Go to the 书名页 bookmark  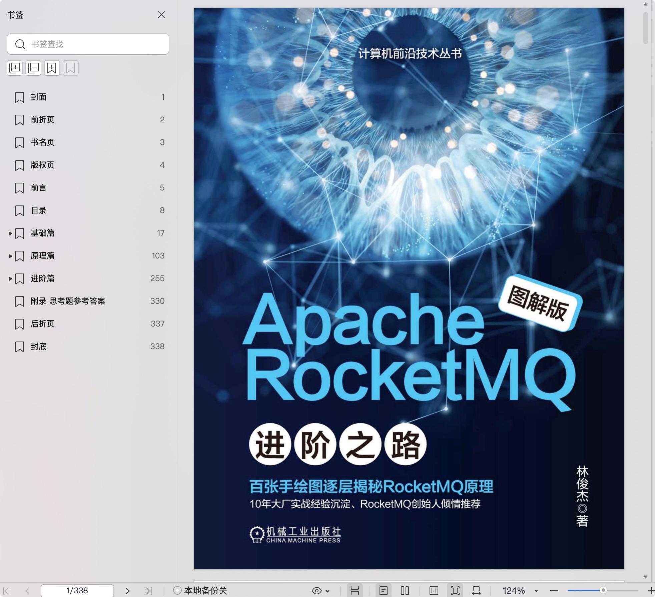click(88, 142)
